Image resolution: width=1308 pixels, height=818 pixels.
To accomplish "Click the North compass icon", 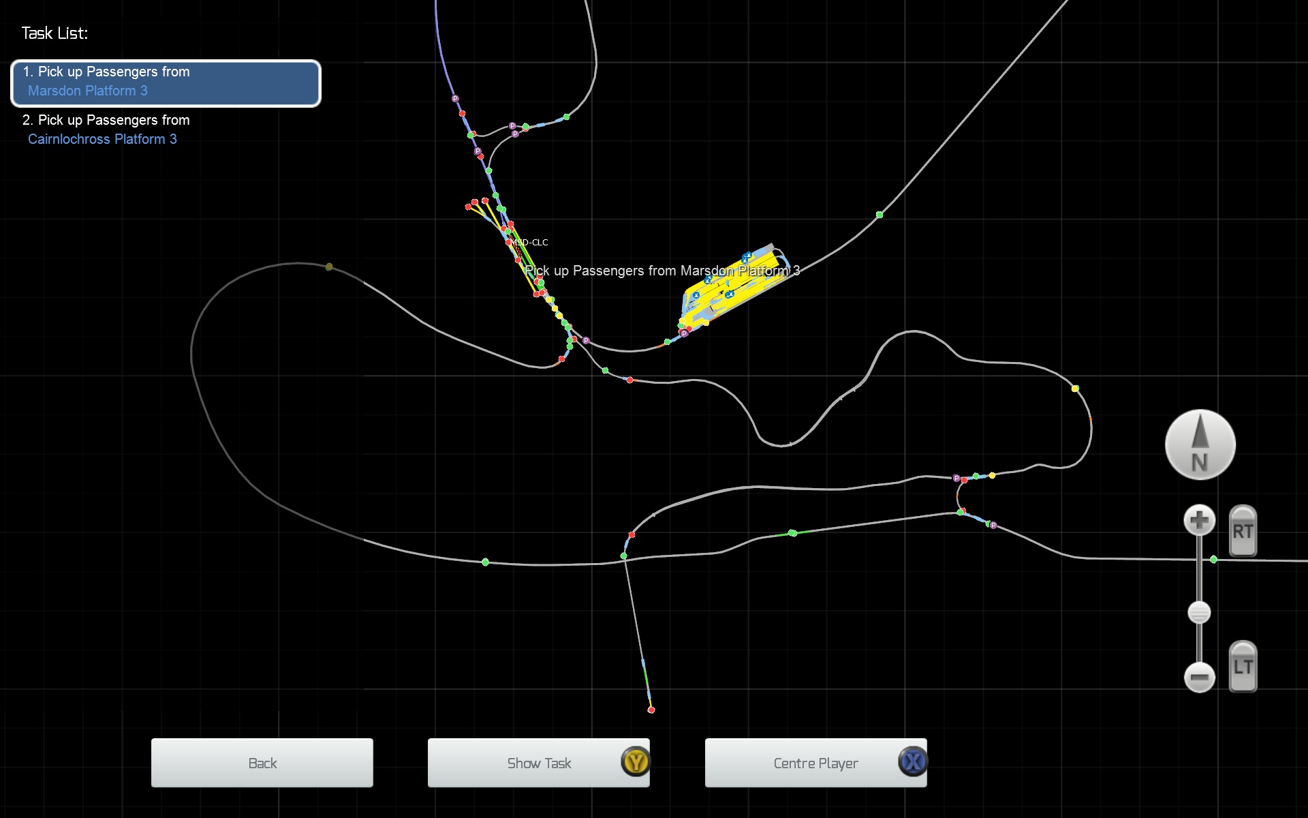I will coord(1200,444).
